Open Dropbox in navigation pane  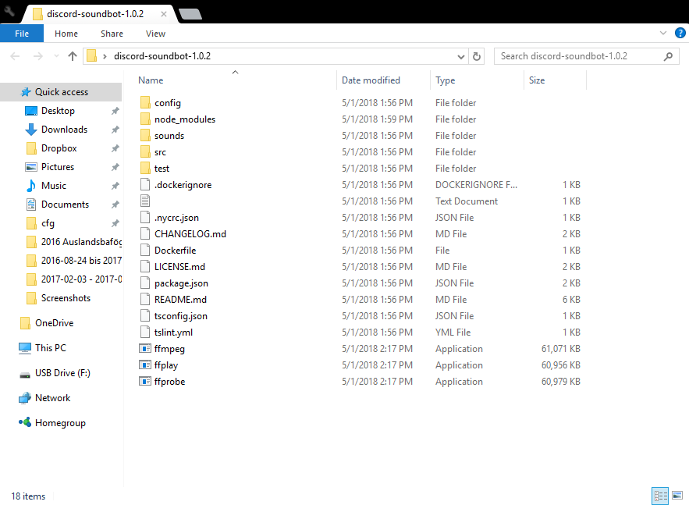coord(59,148)
